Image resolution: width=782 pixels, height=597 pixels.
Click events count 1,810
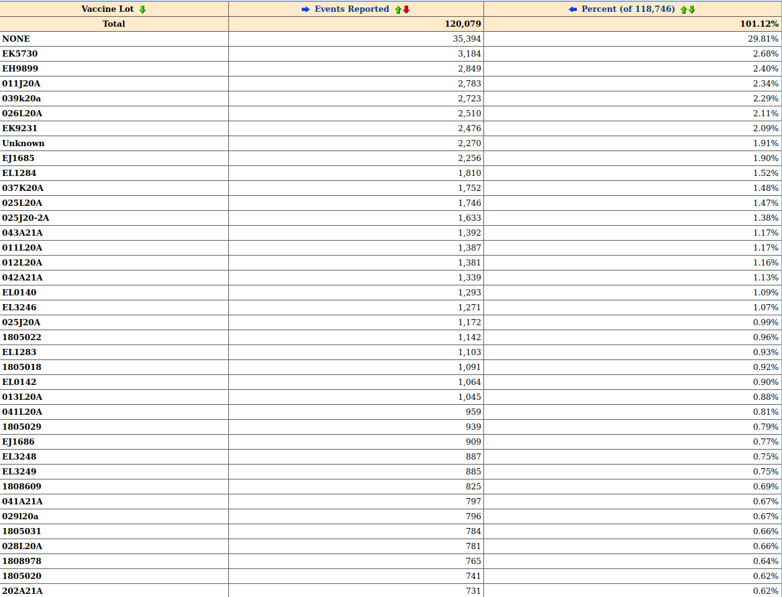(x=470, y=173)
